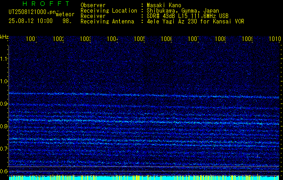Image resolution: width=283 pixels, height=180 pixels.
Task: Click the 1002 time axis marker
Action: point(58,39)
